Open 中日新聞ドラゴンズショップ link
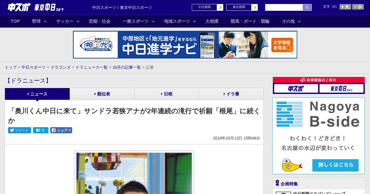The image size is (370, 194). tap(319, 193)
